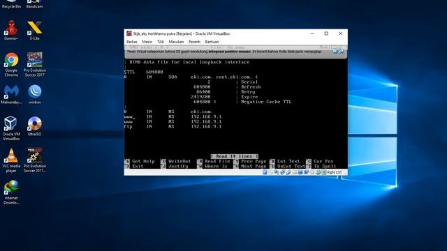Click the audio status bar icon
Viewport: 447px width, 251px height.
click(x=277, y=172)
